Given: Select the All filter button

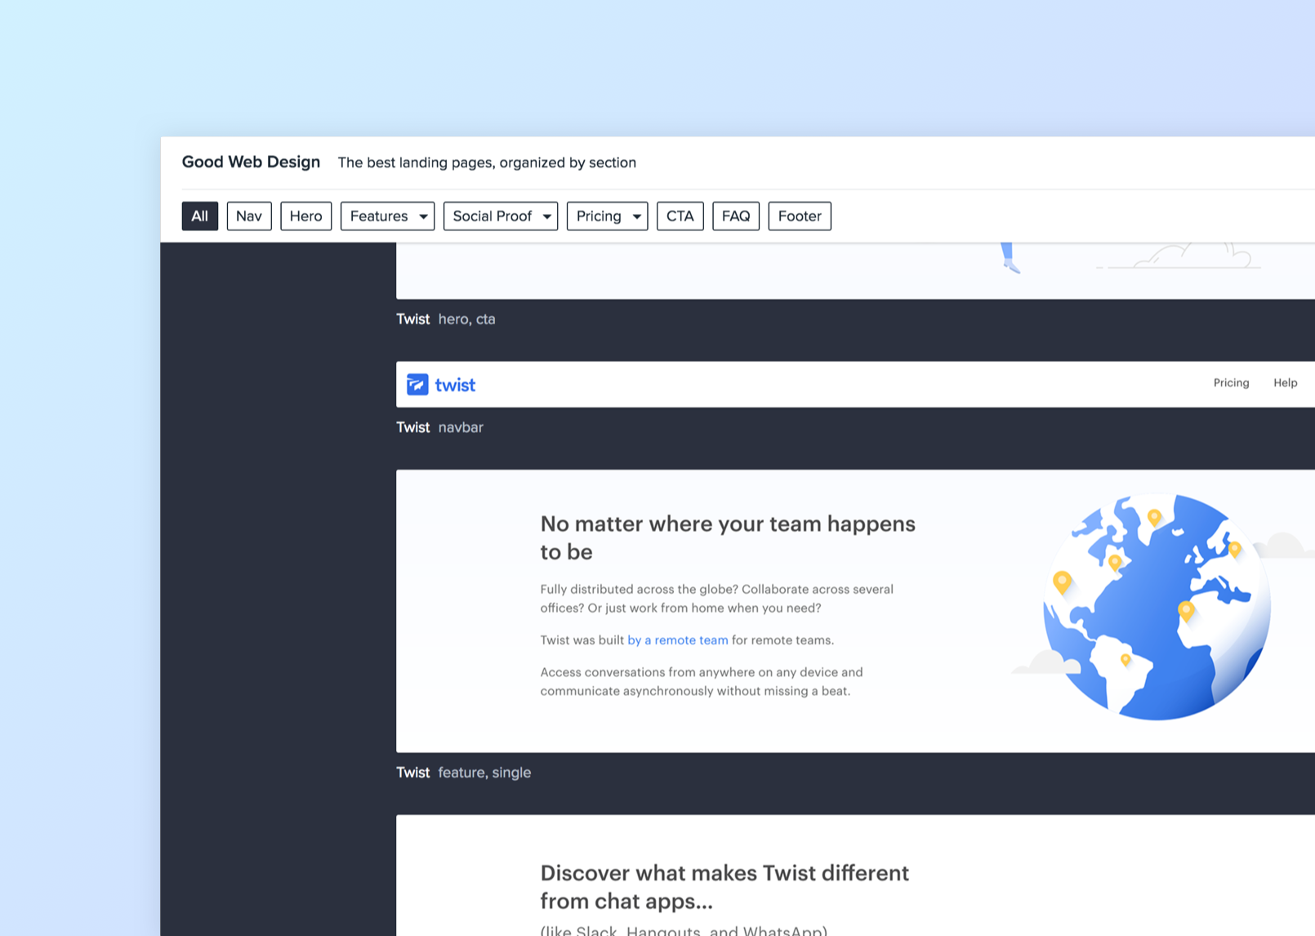Looking at the screenshot, I should click(x=199, y=216).
